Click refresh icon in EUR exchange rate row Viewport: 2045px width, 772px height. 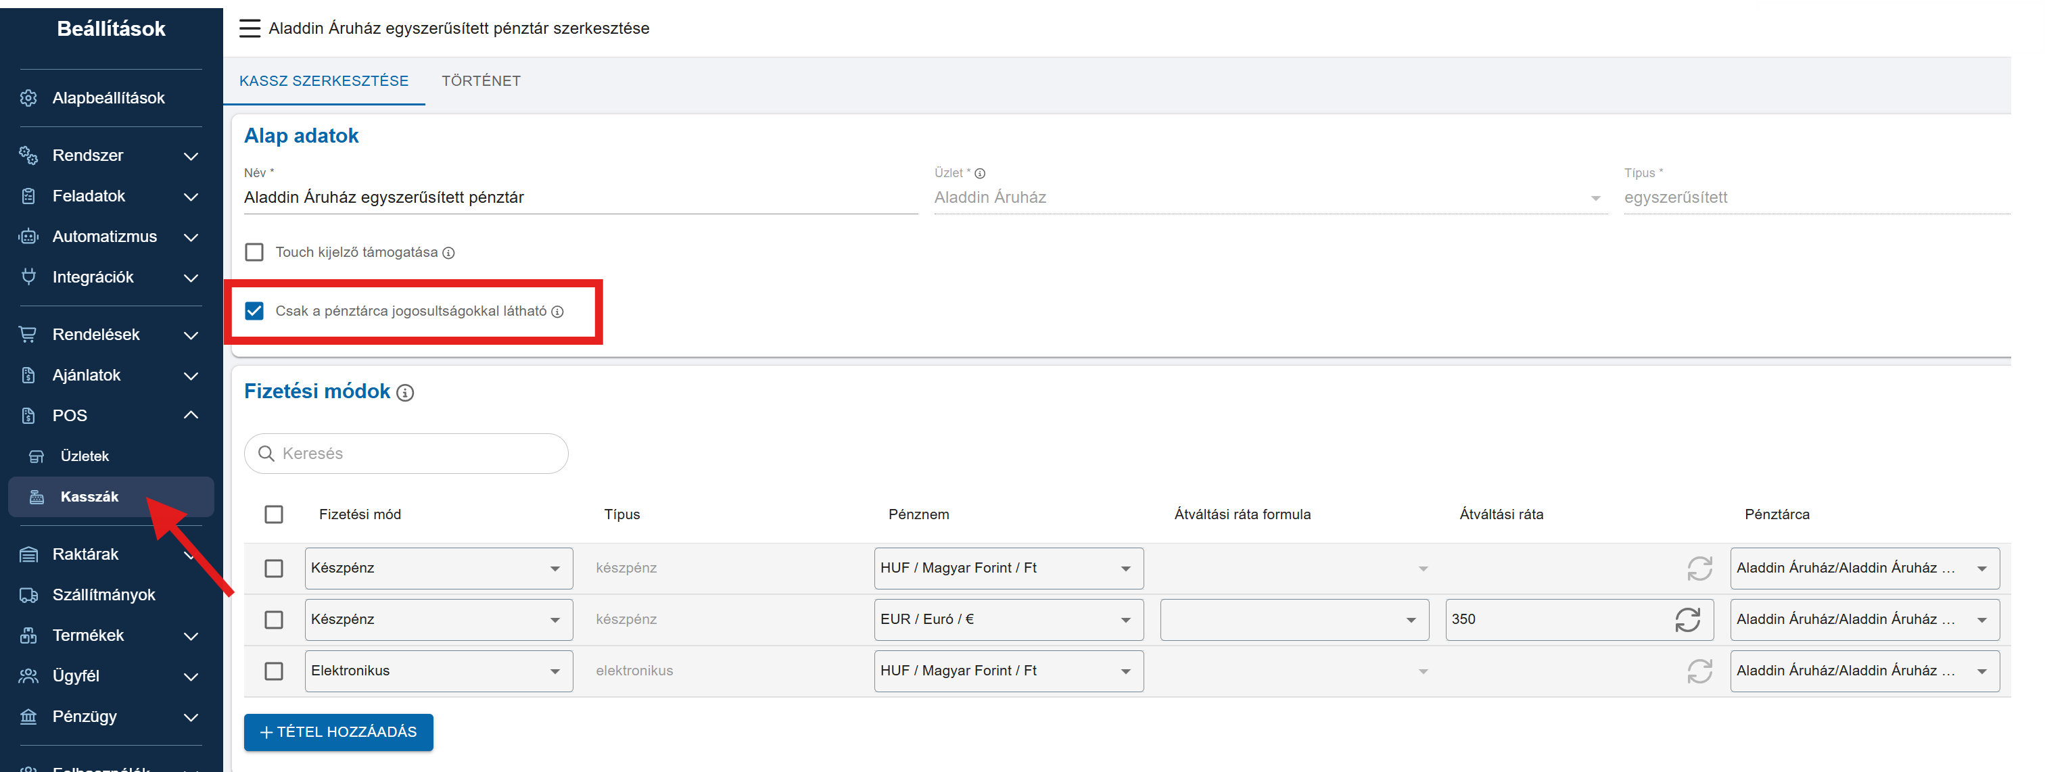click(x=1687, y=620)
